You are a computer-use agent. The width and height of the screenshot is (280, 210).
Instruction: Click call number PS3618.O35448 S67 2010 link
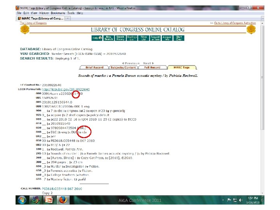tap(62, 189)
